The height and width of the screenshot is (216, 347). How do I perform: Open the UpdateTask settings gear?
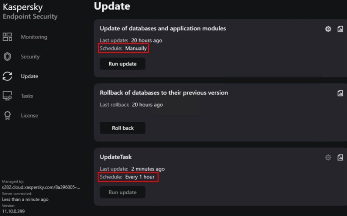coord(328,158)
